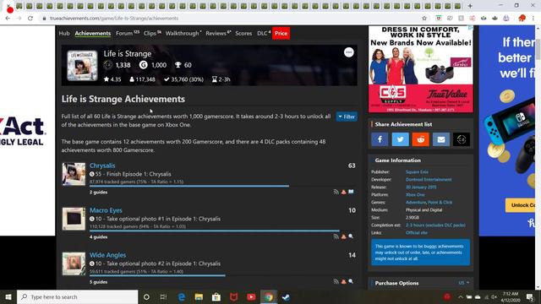Click the magnifier icon on Wide Angles row

351,281
